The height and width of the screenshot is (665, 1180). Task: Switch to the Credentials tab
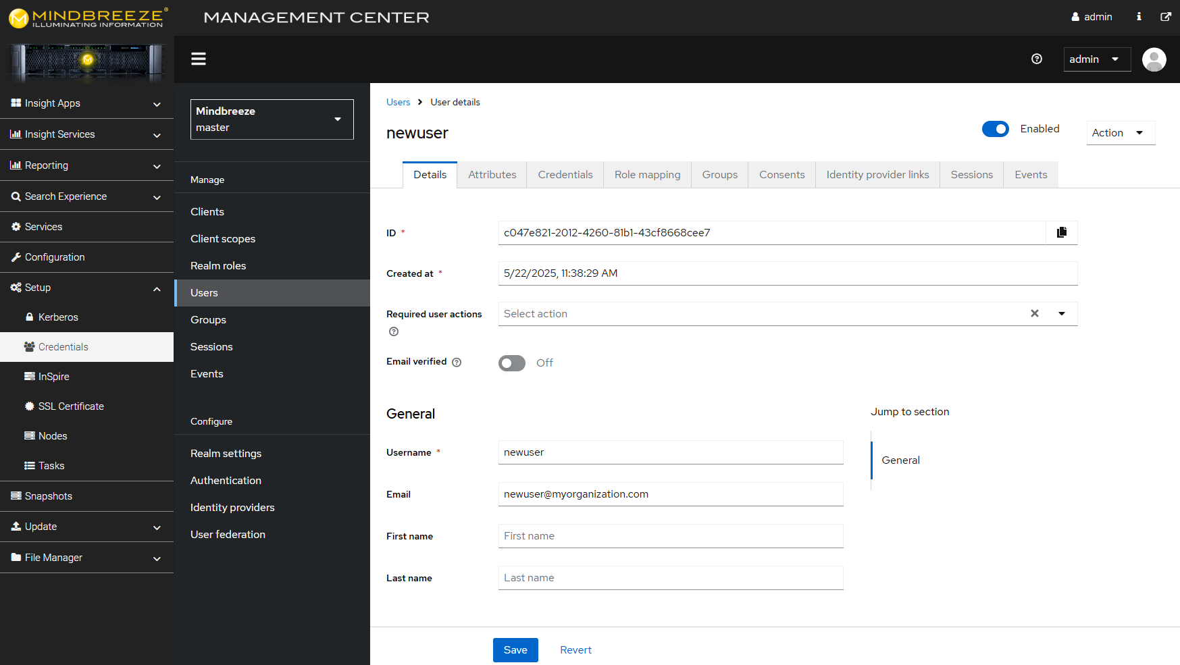point(565,175)
